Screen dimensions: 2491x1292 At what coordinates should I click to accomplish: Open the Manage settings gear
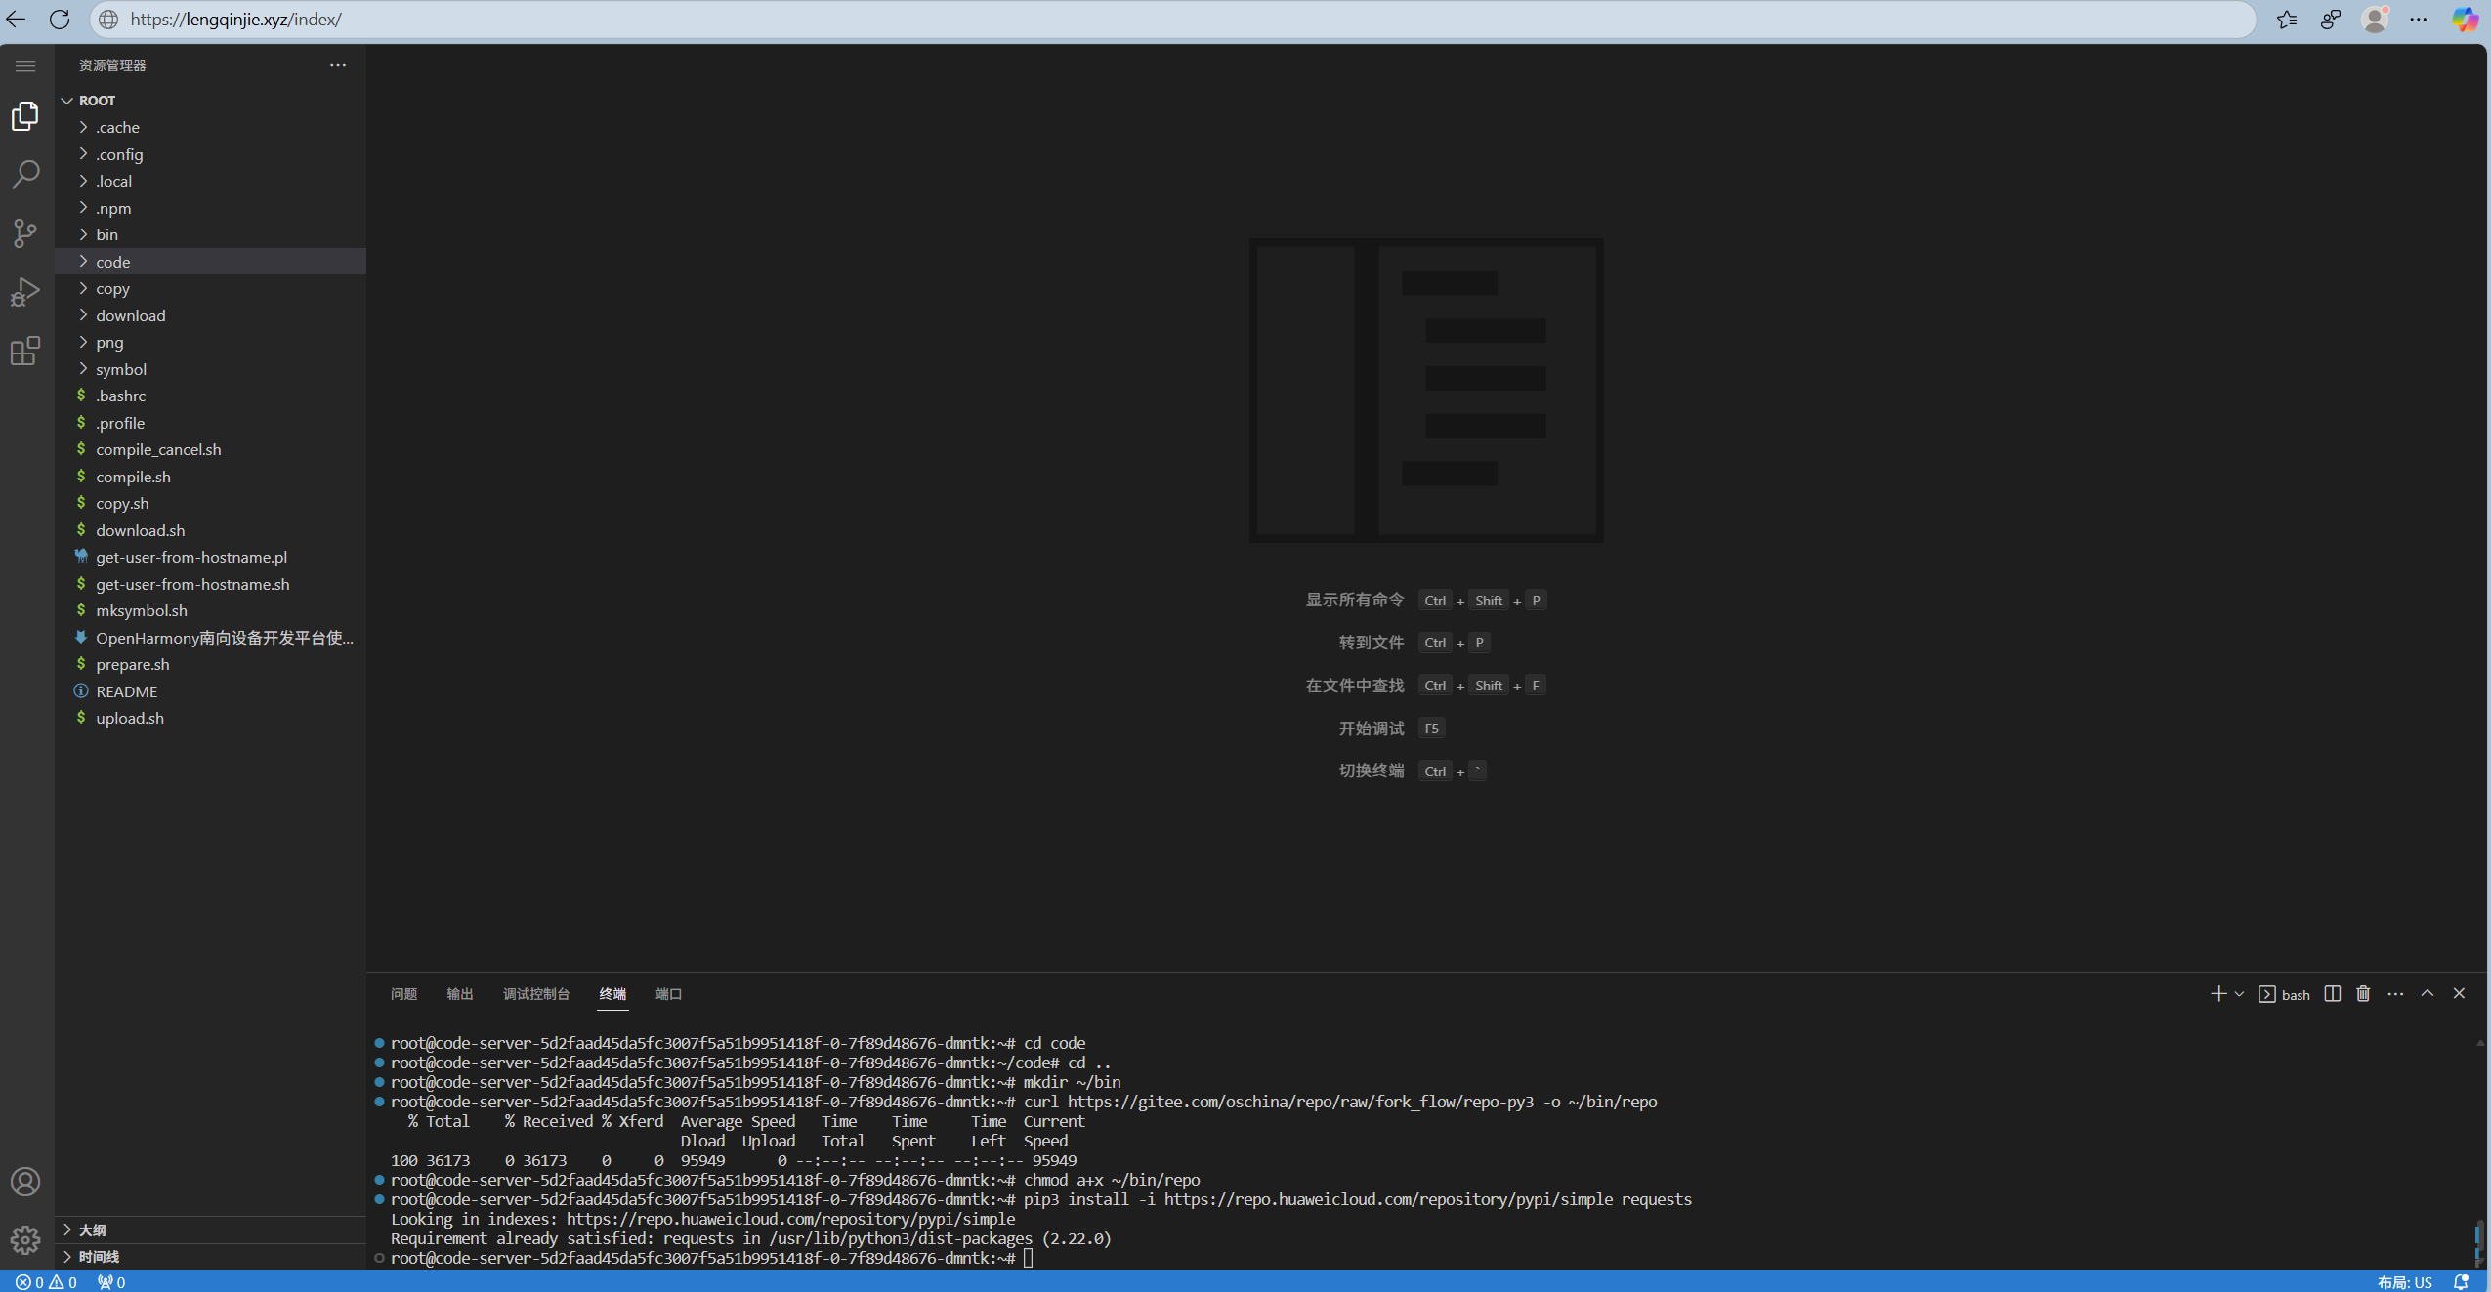coord(25,1238)
